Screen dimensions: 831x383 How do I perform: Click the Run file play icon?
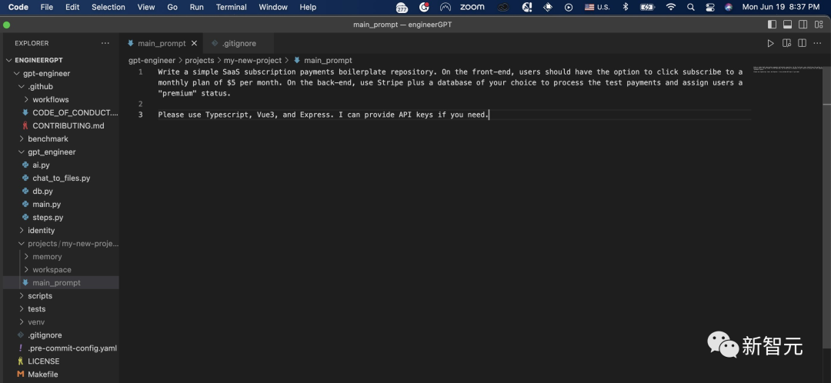[x=770, y=44]
